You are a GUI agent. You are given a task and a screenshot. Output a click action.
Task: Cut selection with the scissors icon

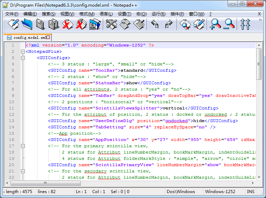[111, 24]
